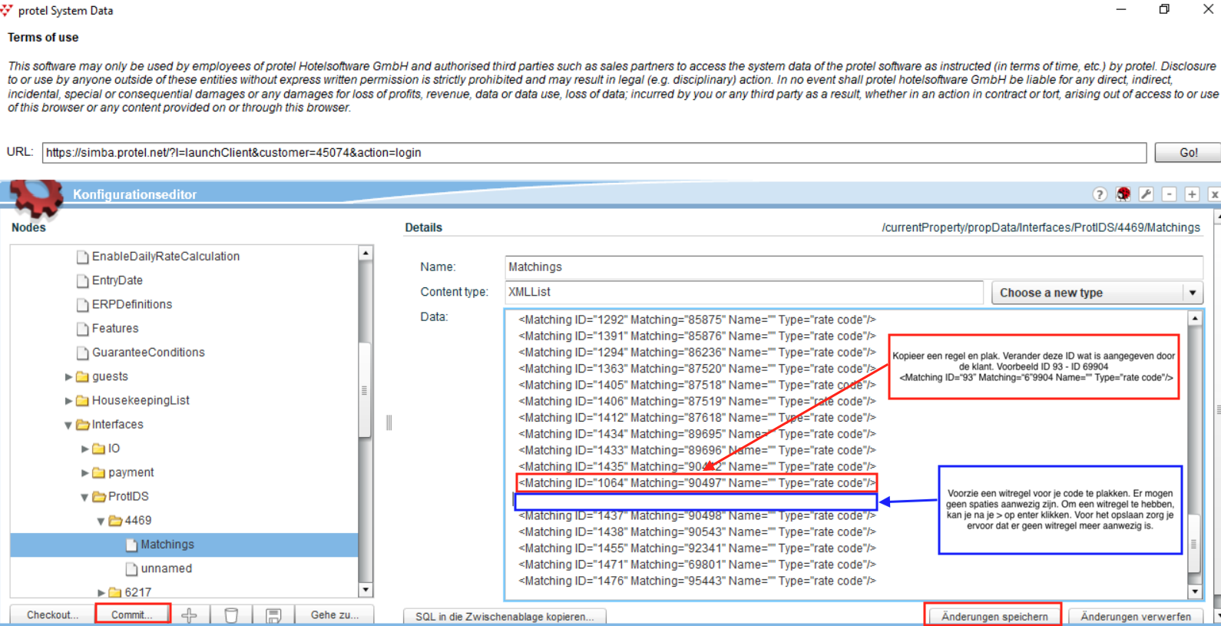Click the Matching ID="1294" data line

pyautogui.click(x=697, y=353)
